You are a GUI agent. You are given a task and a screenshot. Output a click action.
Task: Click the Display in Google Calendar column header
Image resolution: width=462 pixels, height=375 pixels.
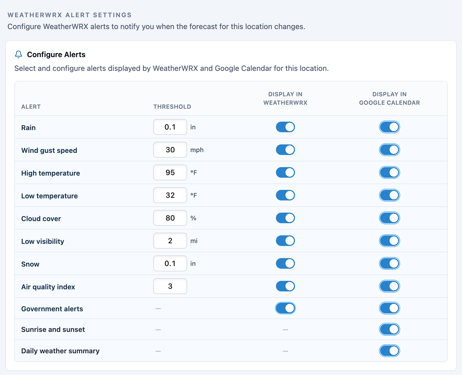[389, 98]
